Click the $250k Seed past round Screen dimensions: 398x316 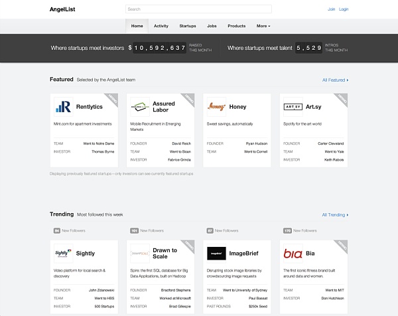coord(258,306)
